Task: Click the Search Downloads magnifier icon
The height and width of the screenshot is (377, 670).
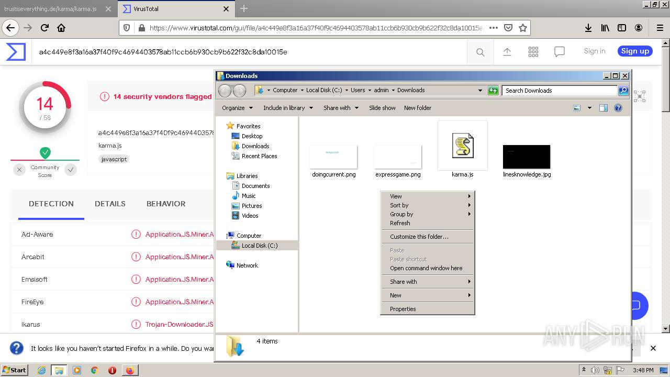Action: pyautogui.click(x=623, y=91)
